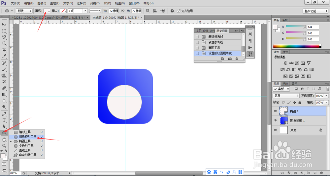The height and width of the screenshot is (176, 330).
Task: Switch to 492281_122927004432_2.psd document tab
Action: point(49,17)
